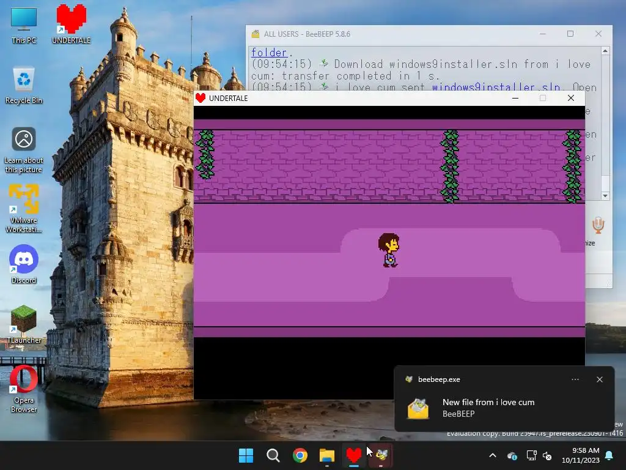Screen dimensions: 626x470
Task: Dismiss the beebeep.exe notification
Action: tap(599, 379)
